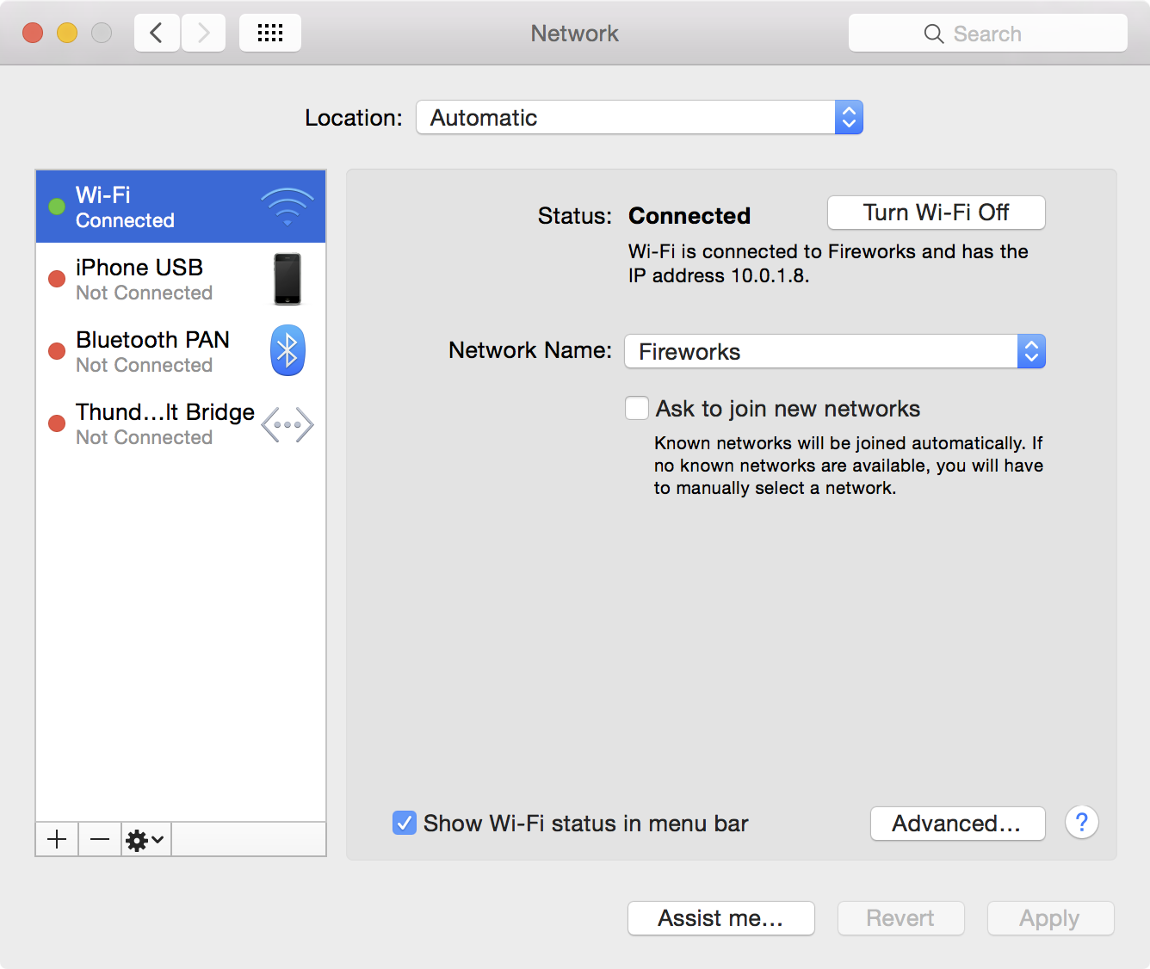
Task: Close the Network window
Action: click(33, 33)
